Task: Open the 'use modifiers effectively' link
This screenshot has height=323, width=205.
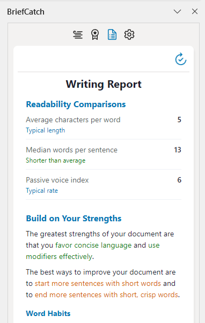Action: (93, 251)
